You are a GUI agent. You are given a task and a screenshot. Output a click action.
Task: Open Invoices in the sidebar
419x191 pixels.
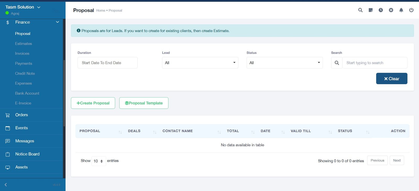(x=22, y=54)
